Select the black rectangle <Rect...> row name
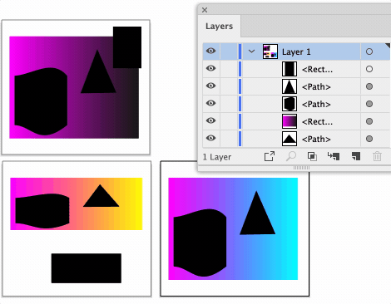 tap(317, 69)
